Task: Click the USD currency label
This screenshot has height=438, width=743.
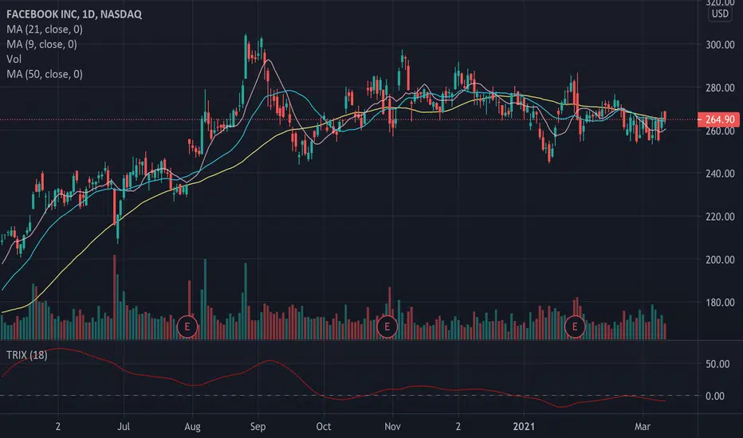Action: (720, 14)
